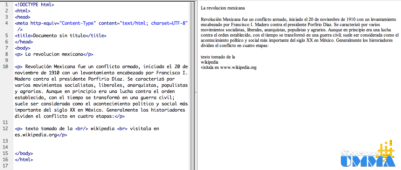This screenshot has width=401, height=170.
Task: Click the 'La revolucion mexicana' paragraph code line
Action: click(54, 54)
